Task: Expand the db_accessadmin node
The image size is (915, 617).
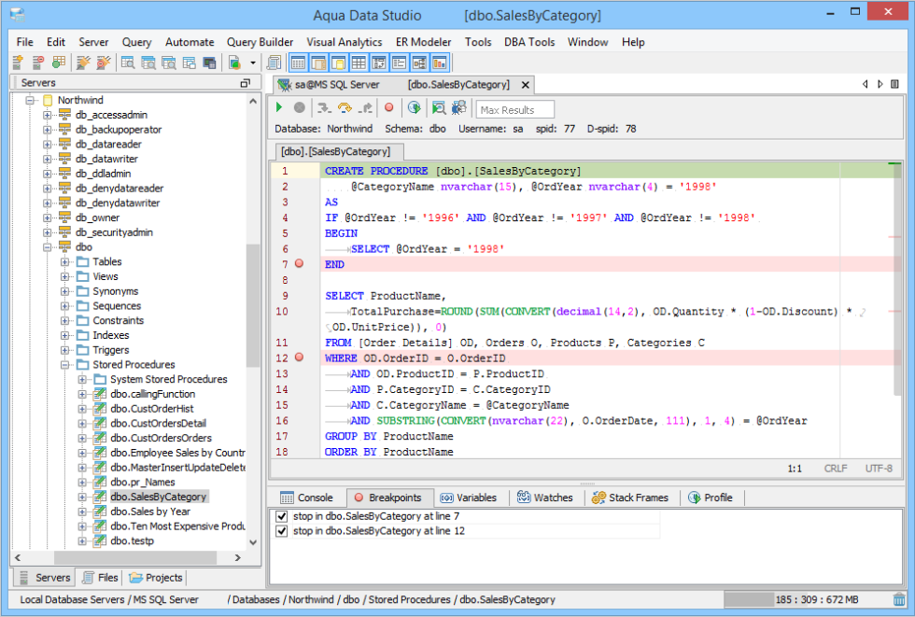Action: (45, 114)
